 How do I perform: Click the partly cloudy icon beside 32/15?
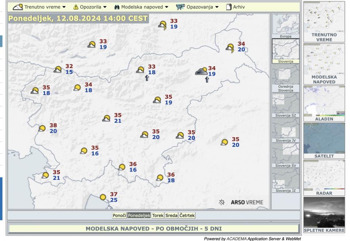pyautogui.click(x=58, y=70)
